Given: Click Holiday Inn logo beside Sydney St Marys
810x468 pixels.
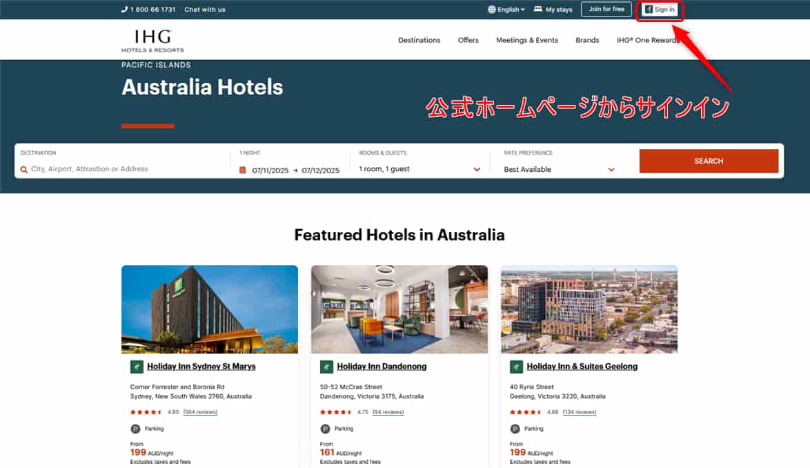Looking at the screenshot, I should click(x=137, y=367).
